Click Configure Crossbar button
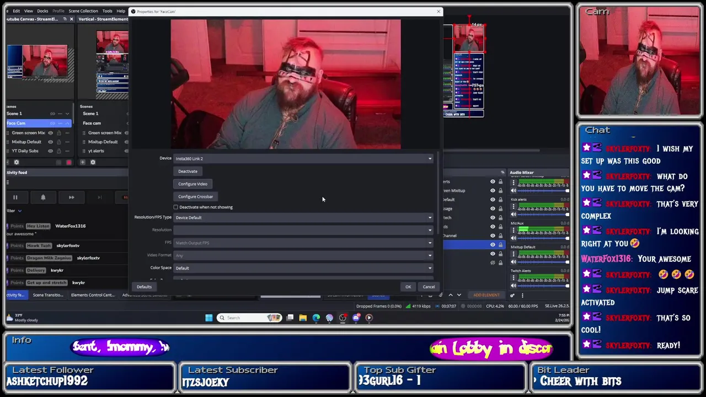The image size is (706, 397). click(x=195, y=197)
